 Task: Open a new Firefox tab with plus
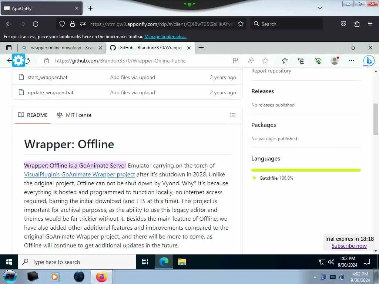point(90,9)
